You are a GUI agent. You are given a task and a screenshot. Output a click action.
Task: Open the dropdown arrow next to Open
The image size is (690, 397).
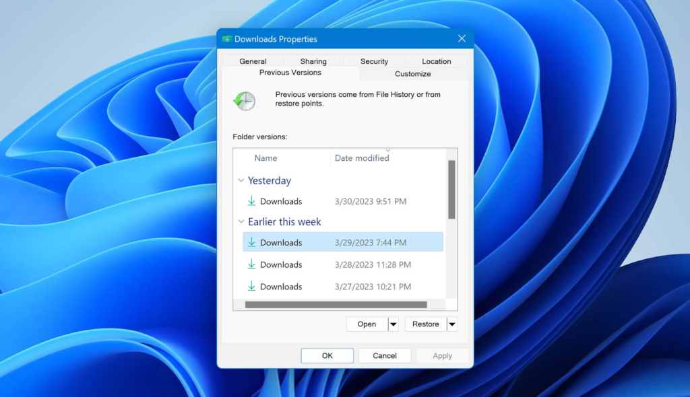[x=394, y=324]
